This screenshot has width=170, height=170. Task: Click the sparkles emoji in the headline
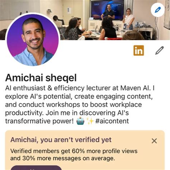(x=90, y=121)
